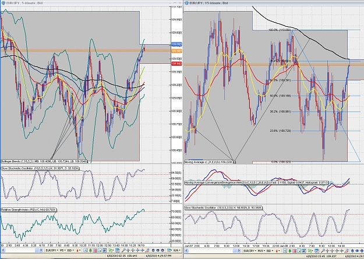Click the red square icon in left chart toolbar
Viewport: 364px width, 259px height.
tap(95, 250)
